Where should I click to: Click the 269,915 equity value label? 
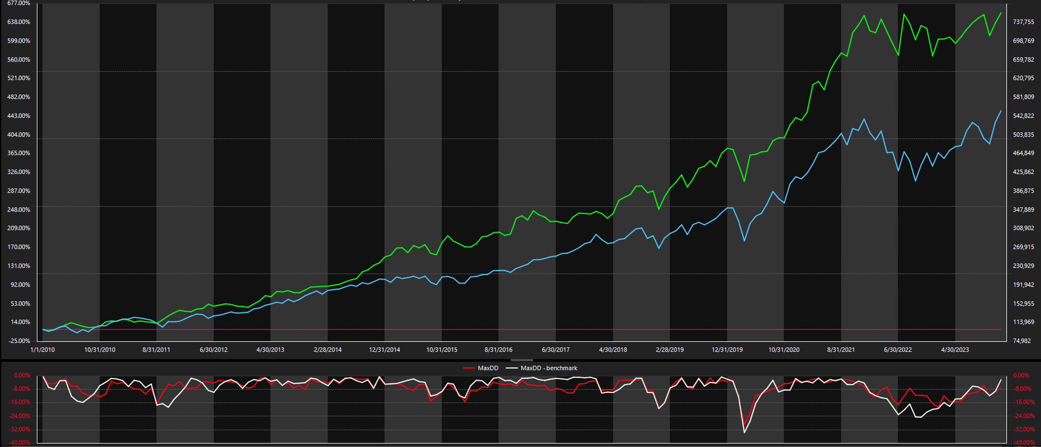[x=1023, y=247]
